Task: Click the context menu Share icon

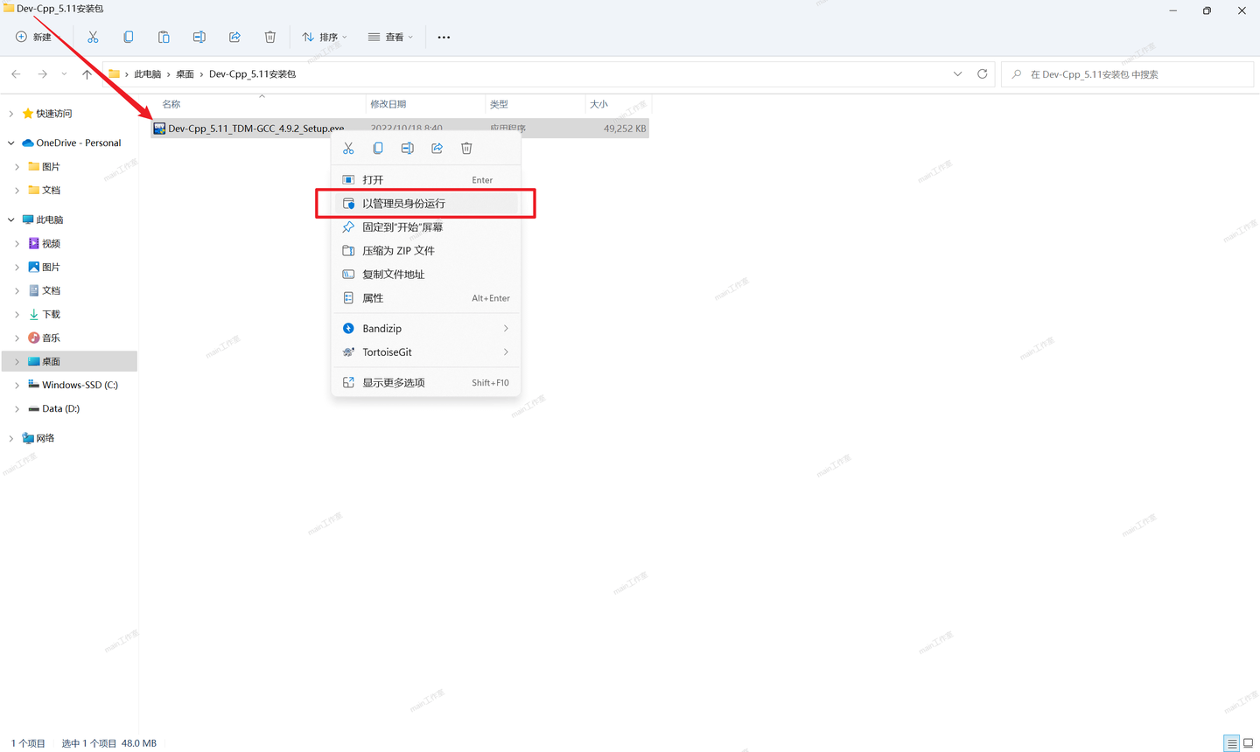Action: tap(437, 148)
